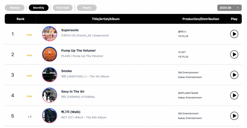Open the Sexy In The Air title link
This screenshot has width=247, height=128.
73,92
